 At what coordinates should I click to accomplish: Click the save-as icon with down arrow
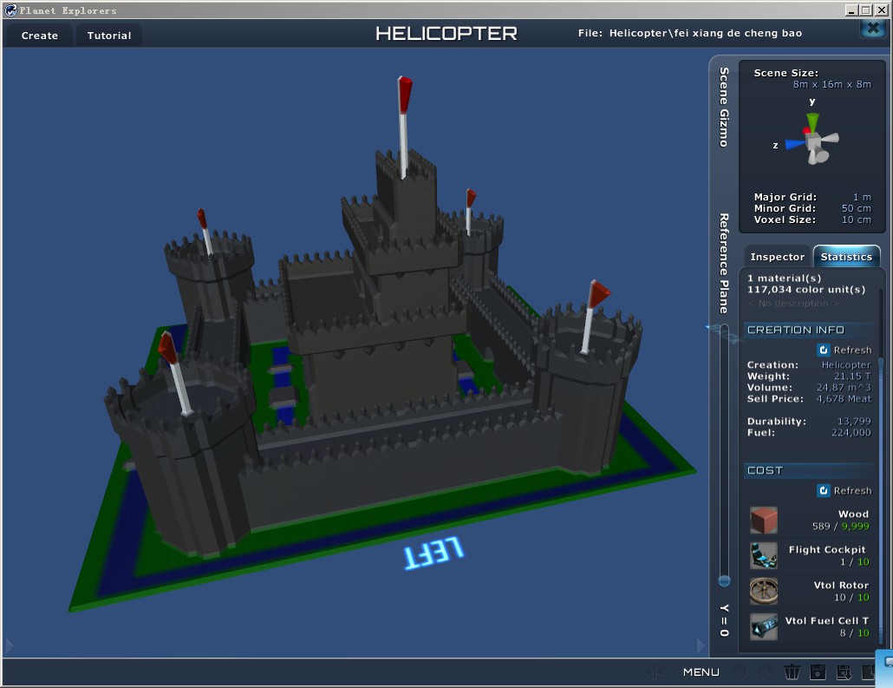[844, 672]
